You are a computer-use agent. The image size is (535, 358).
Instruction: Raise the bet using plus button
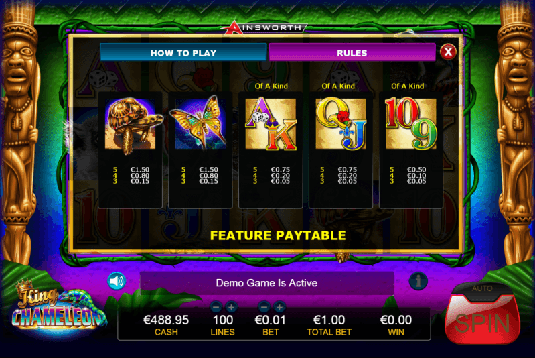pos(279,308)
